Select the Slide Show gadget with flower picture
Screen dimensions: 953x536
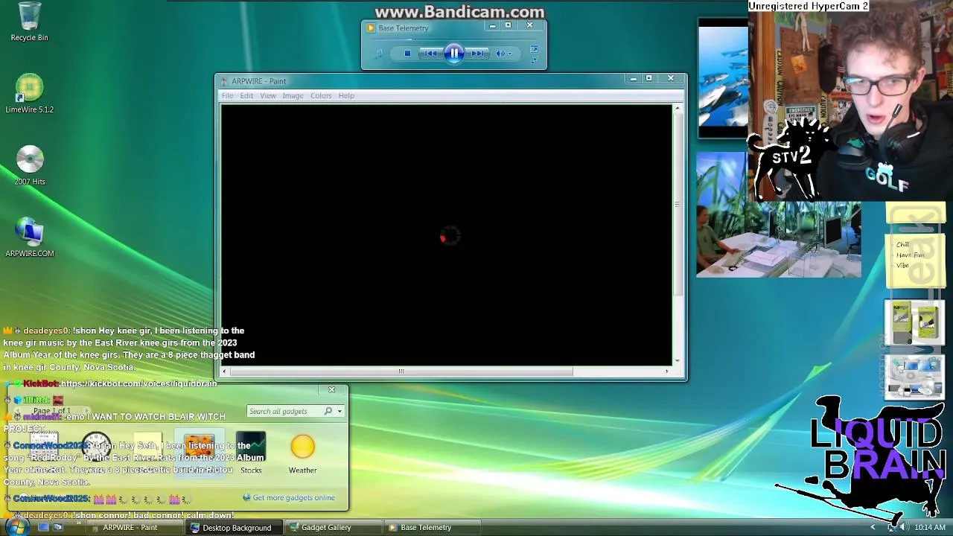point(199,453)
